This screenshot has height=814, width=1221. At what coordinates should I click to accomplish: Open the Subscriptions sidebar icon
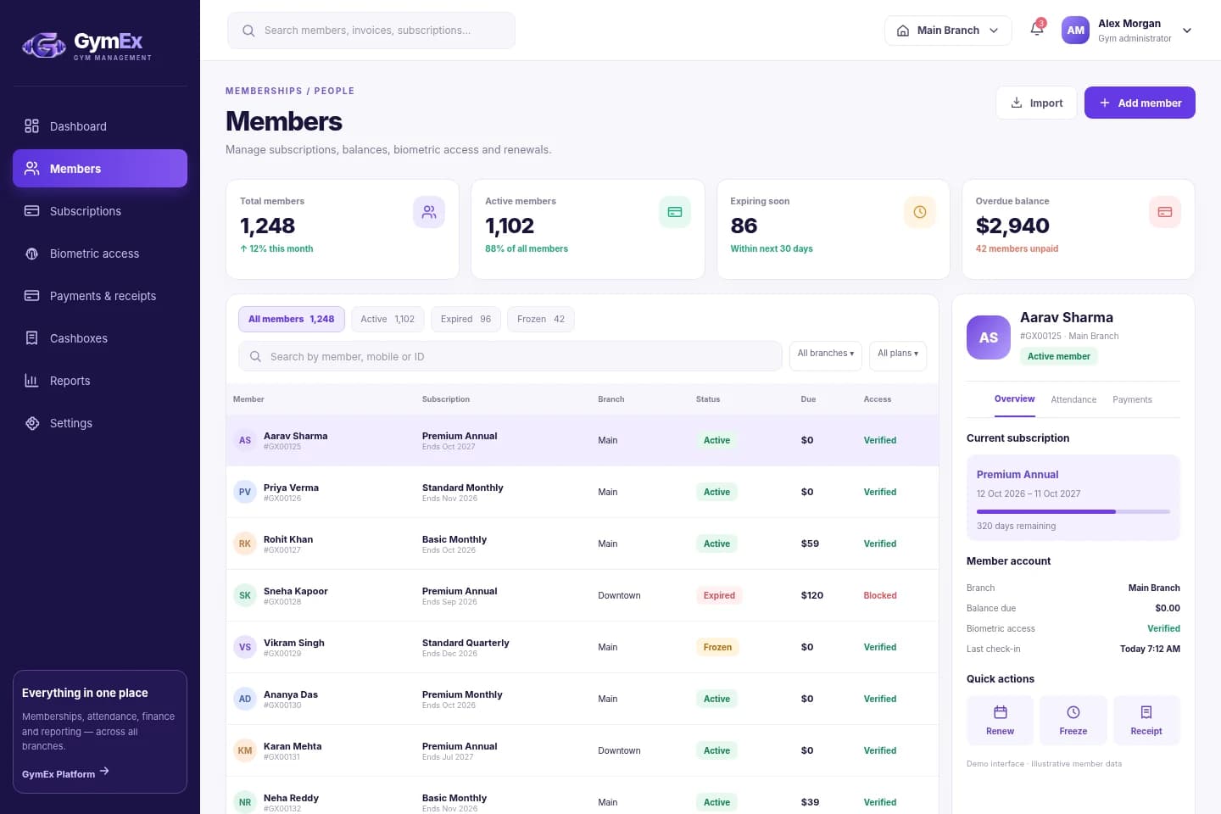coord(32,211)
